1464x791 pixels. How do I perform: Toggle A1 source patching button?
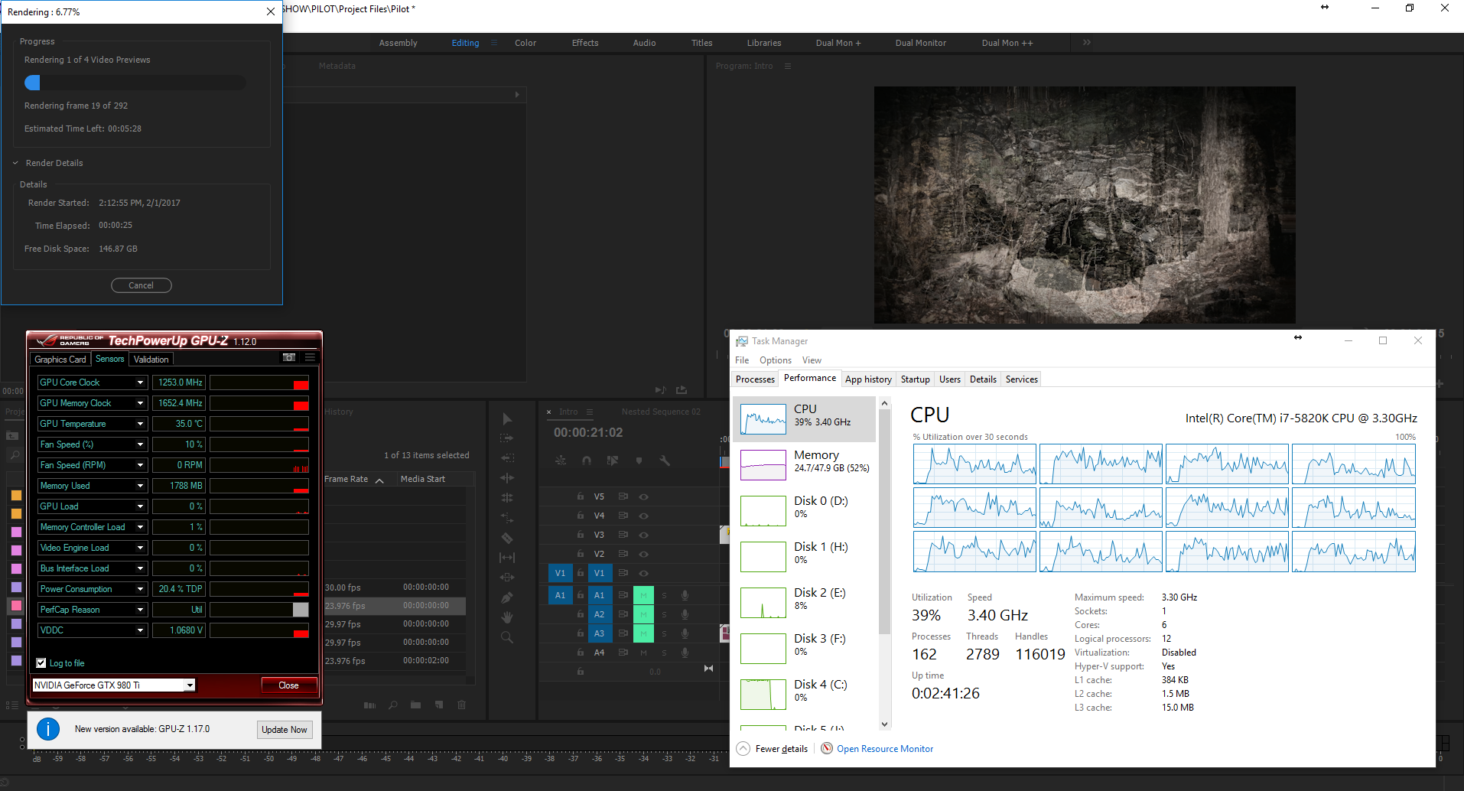pos(560,595)
